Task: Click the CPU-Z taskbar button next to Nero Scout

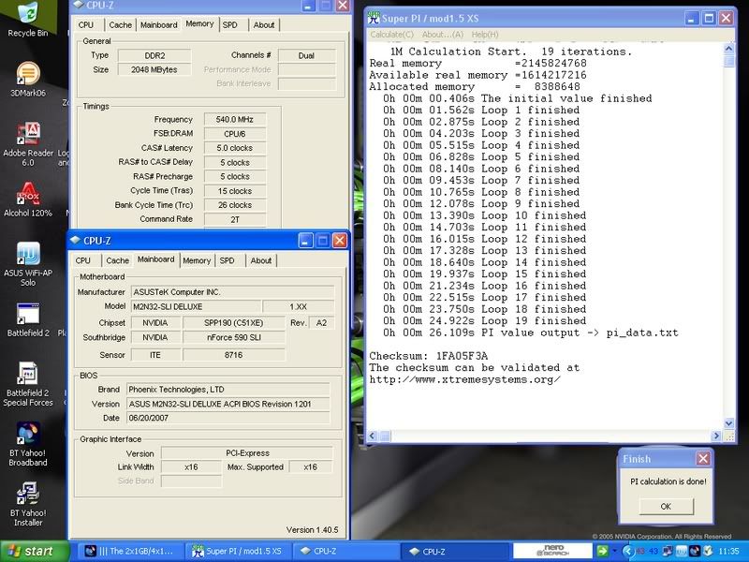Action: click(x=454, y=551)
